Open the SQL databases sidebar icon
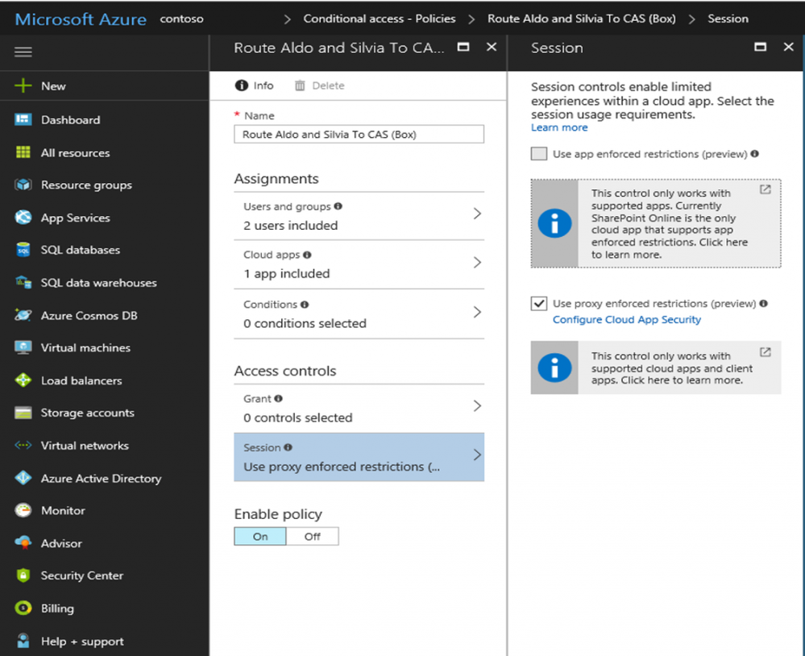This screenshot has height=656, width=805. 23,250
